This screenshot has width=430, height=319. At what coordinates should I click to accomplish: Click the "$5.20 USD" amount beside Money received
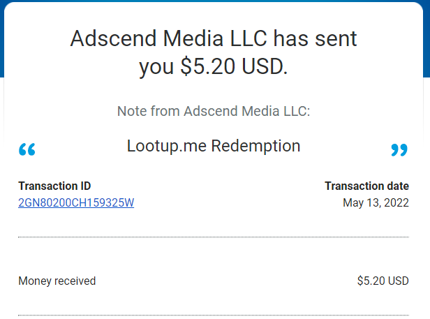pyautogui.click(x=383, y=281)
